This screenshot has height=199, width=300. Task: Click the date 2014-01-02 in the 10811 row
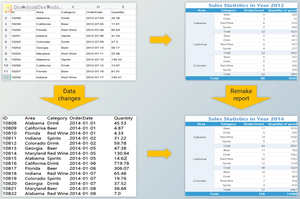coord(82,138)
